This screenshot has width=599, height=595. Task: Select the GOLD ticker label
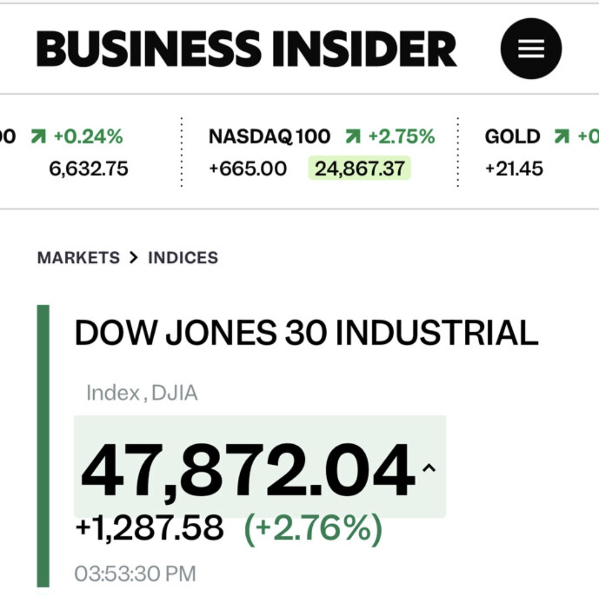512,136
